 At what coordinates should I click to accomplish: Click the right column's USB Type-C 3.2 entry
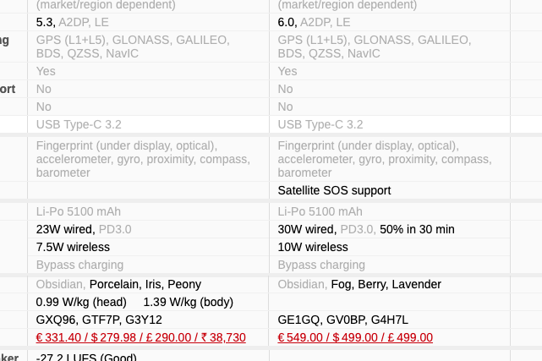click(320, 124)
